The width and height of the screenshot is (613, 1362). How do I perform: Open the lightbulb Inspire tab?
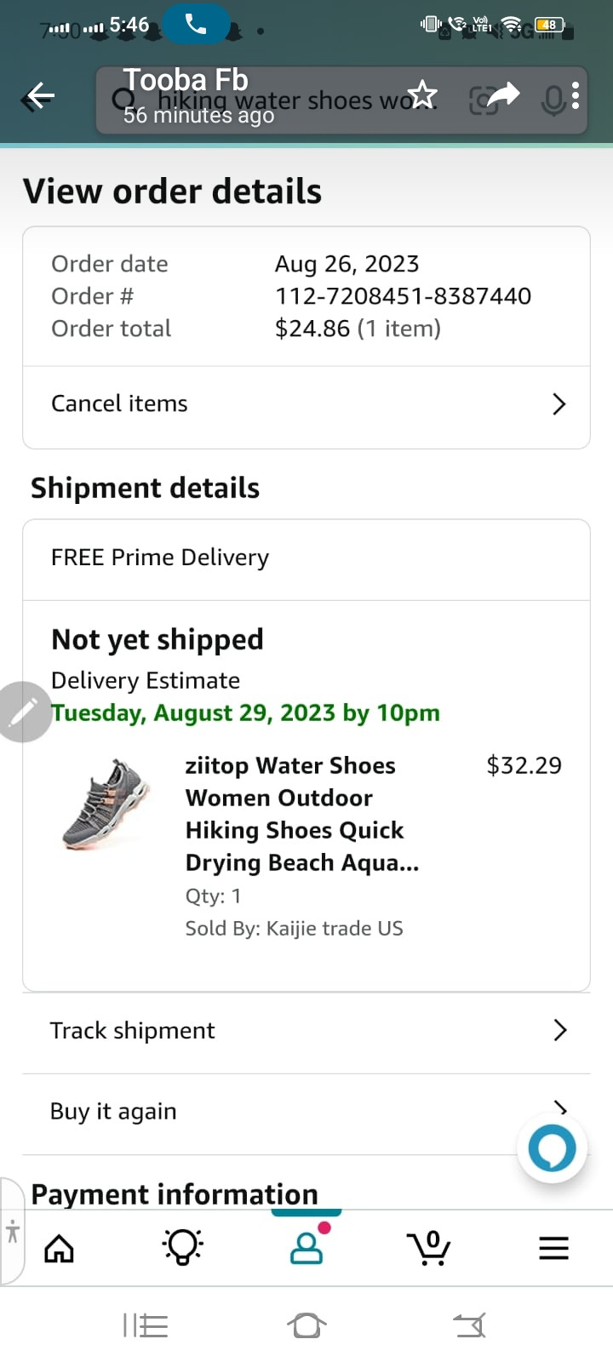[x=182, y=1248]
